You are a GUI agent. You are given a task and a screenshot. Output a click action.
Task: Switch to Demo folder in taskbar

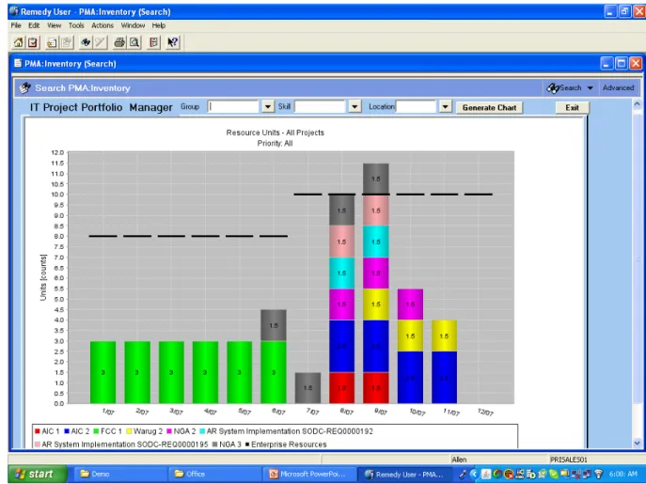119,474
